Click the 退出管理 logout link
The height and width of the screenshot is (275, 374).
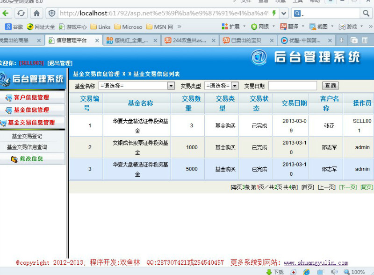tap(60, 63)
